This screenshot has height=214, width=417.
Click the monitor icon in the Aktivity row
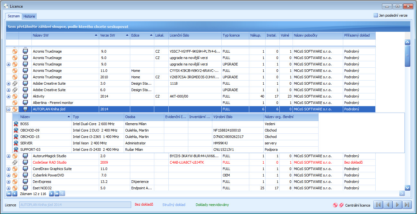pyautogui.click(x=25, y=96)
